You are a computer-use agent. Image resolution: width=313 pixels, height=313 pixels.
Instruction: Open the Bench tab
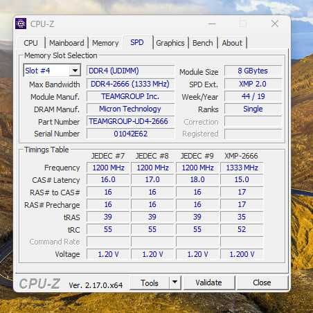203,43
